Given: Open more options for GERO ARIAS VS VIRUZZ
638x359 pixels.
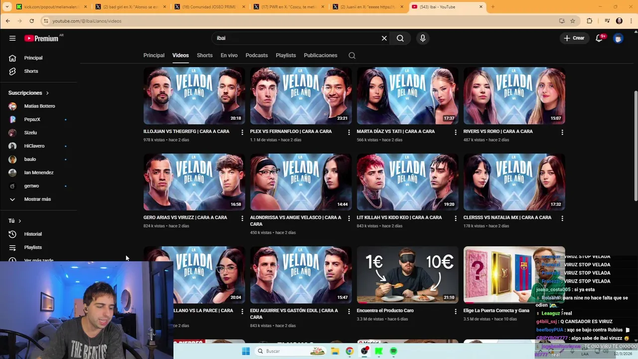Looking at the screenshot, I should 242,218.
